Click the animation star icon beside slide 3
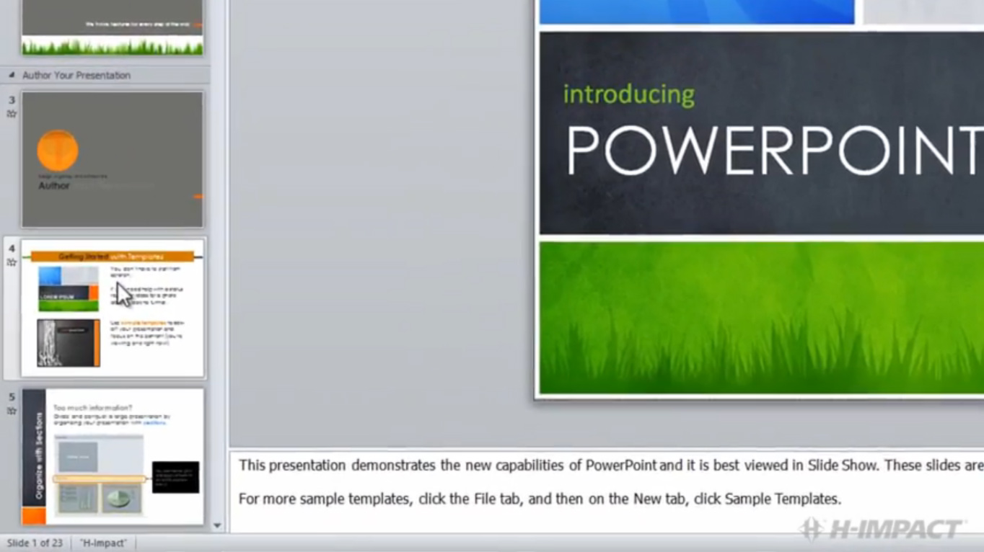 (x=12, y=114)
